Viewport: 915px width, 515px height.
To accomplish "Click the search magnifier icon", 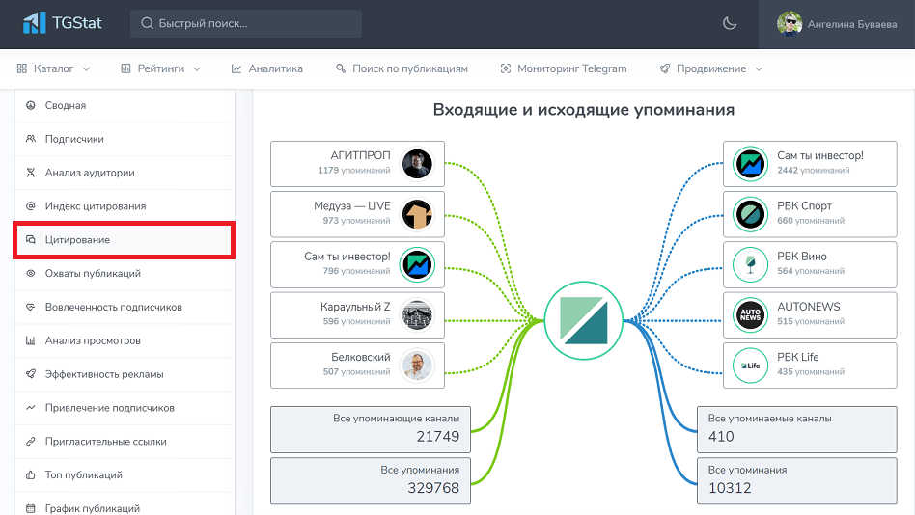I will 147,23.
